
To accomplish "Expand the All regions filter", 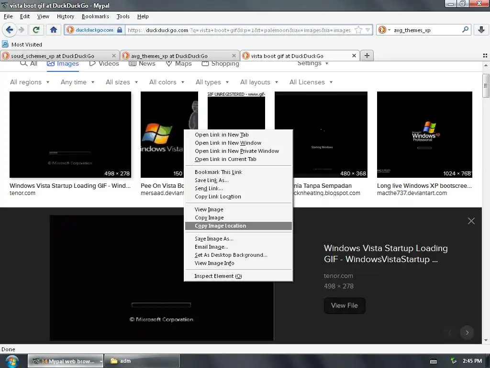I will point(30,82).
